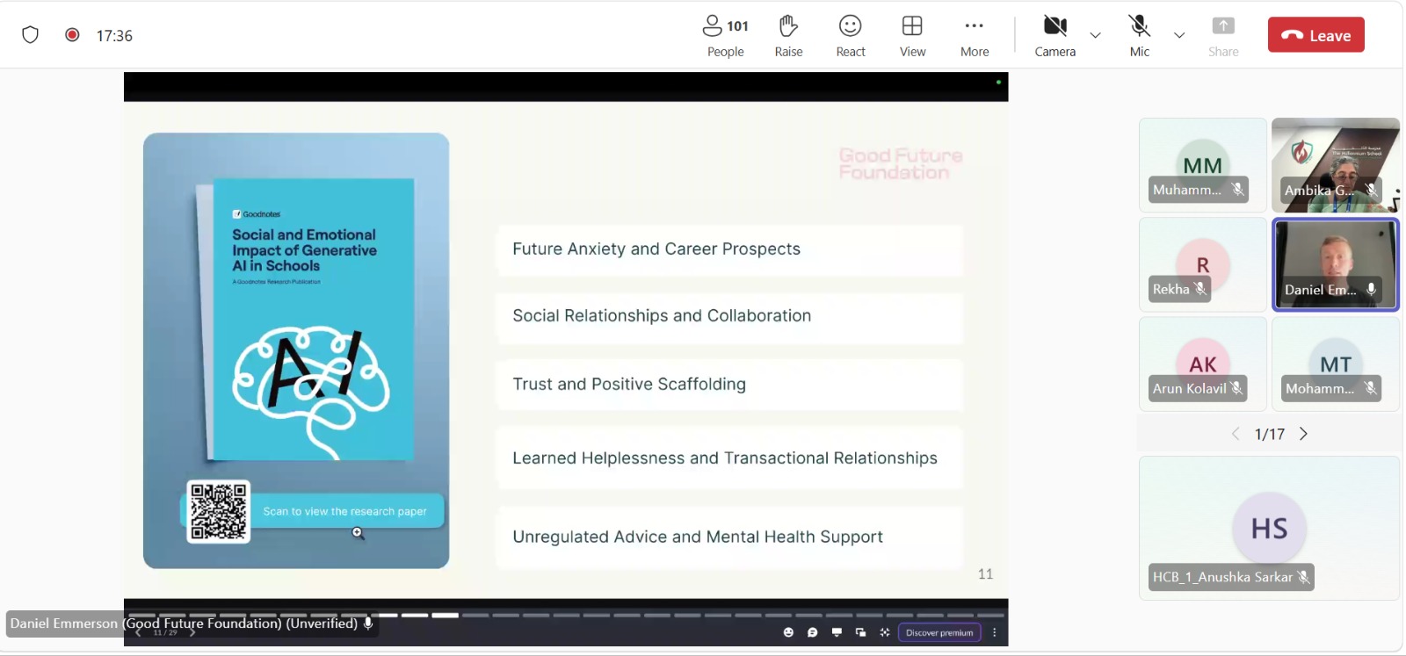The width and height of the screenshot is (1406, 656).
Task: Raise your hand in the meeting
Action: pyautogui.click(x=788, y=36)
